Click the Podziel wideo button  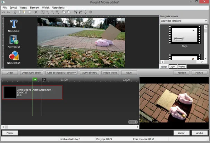110,73
